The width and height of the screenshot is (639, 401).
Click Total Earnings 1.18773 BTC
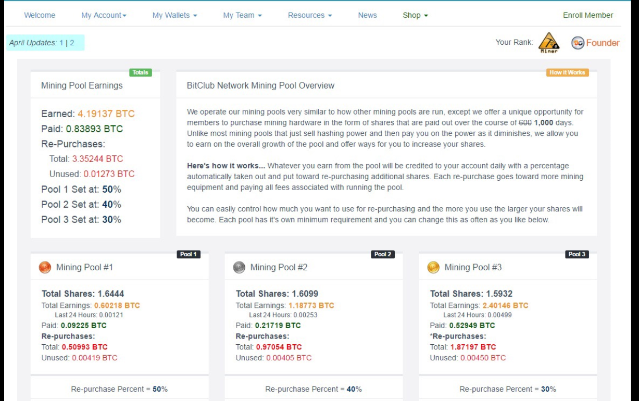(285, 306)
